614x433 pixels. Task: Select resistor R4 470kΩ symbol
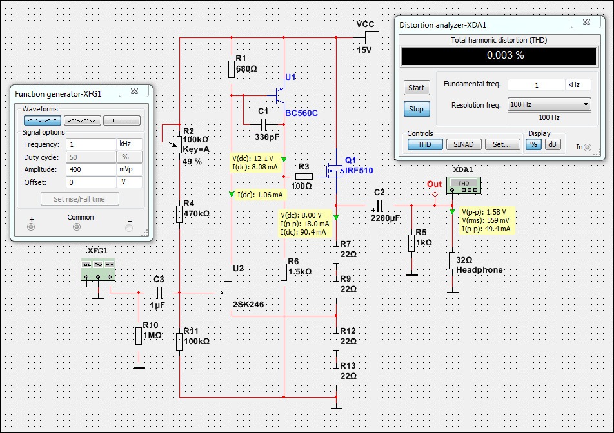[179, 214]
